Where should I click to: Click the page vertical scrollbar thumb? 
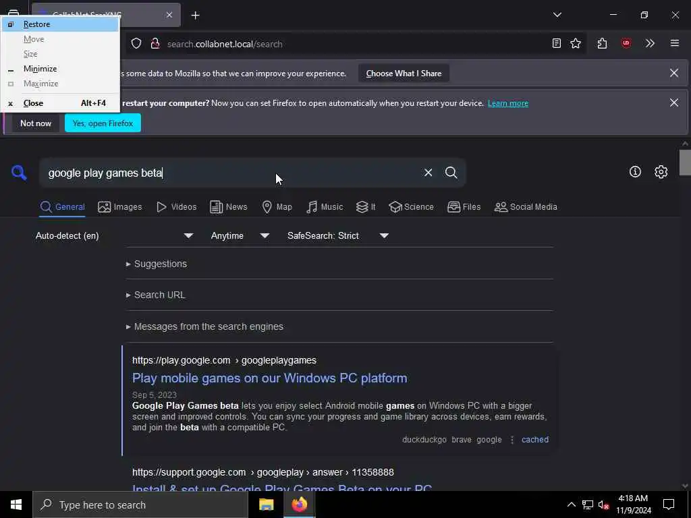point(685,163)
